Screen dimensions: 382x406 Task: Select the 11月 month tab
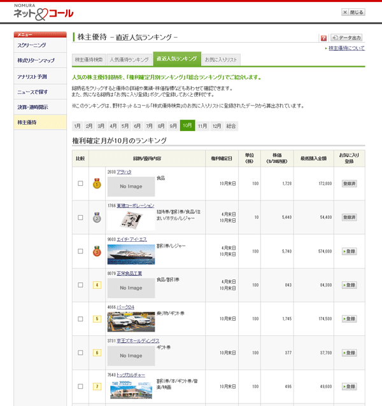coord(202,126)
